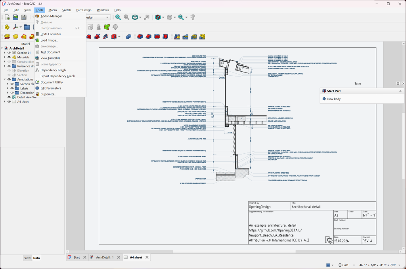Click the Fit Selection magnifier icon
Screen dimensions: 406x269
pos(126,17)
